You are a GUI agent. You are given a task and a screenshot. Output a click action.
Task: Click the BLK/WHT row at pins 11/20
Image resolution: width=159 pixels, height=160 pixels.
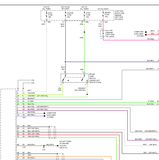pyautogui.click(x=26, y=98)
